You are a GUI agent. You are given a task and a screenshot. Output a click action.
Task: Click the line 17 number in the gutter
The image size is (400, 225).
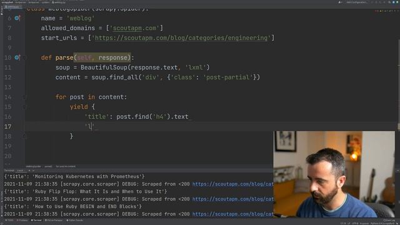tap(8, 126)
